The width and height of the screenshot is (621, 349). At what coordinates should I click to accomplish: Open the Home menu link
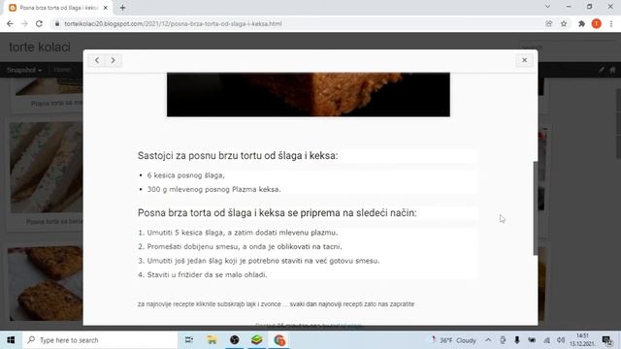(62, 70)
